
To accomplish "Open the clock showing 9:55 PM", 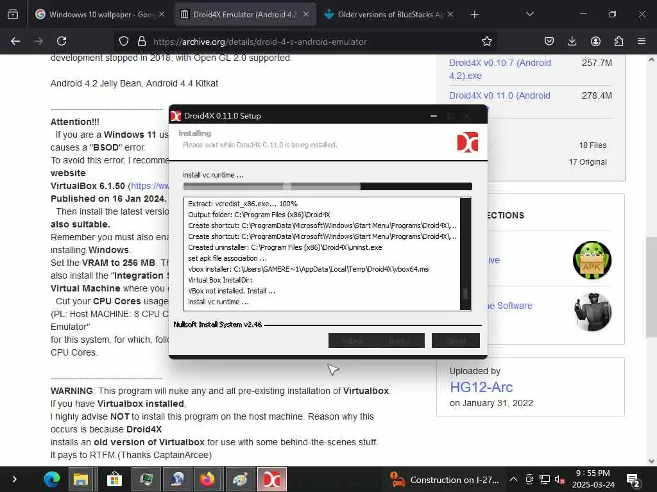I will (593, 479).
